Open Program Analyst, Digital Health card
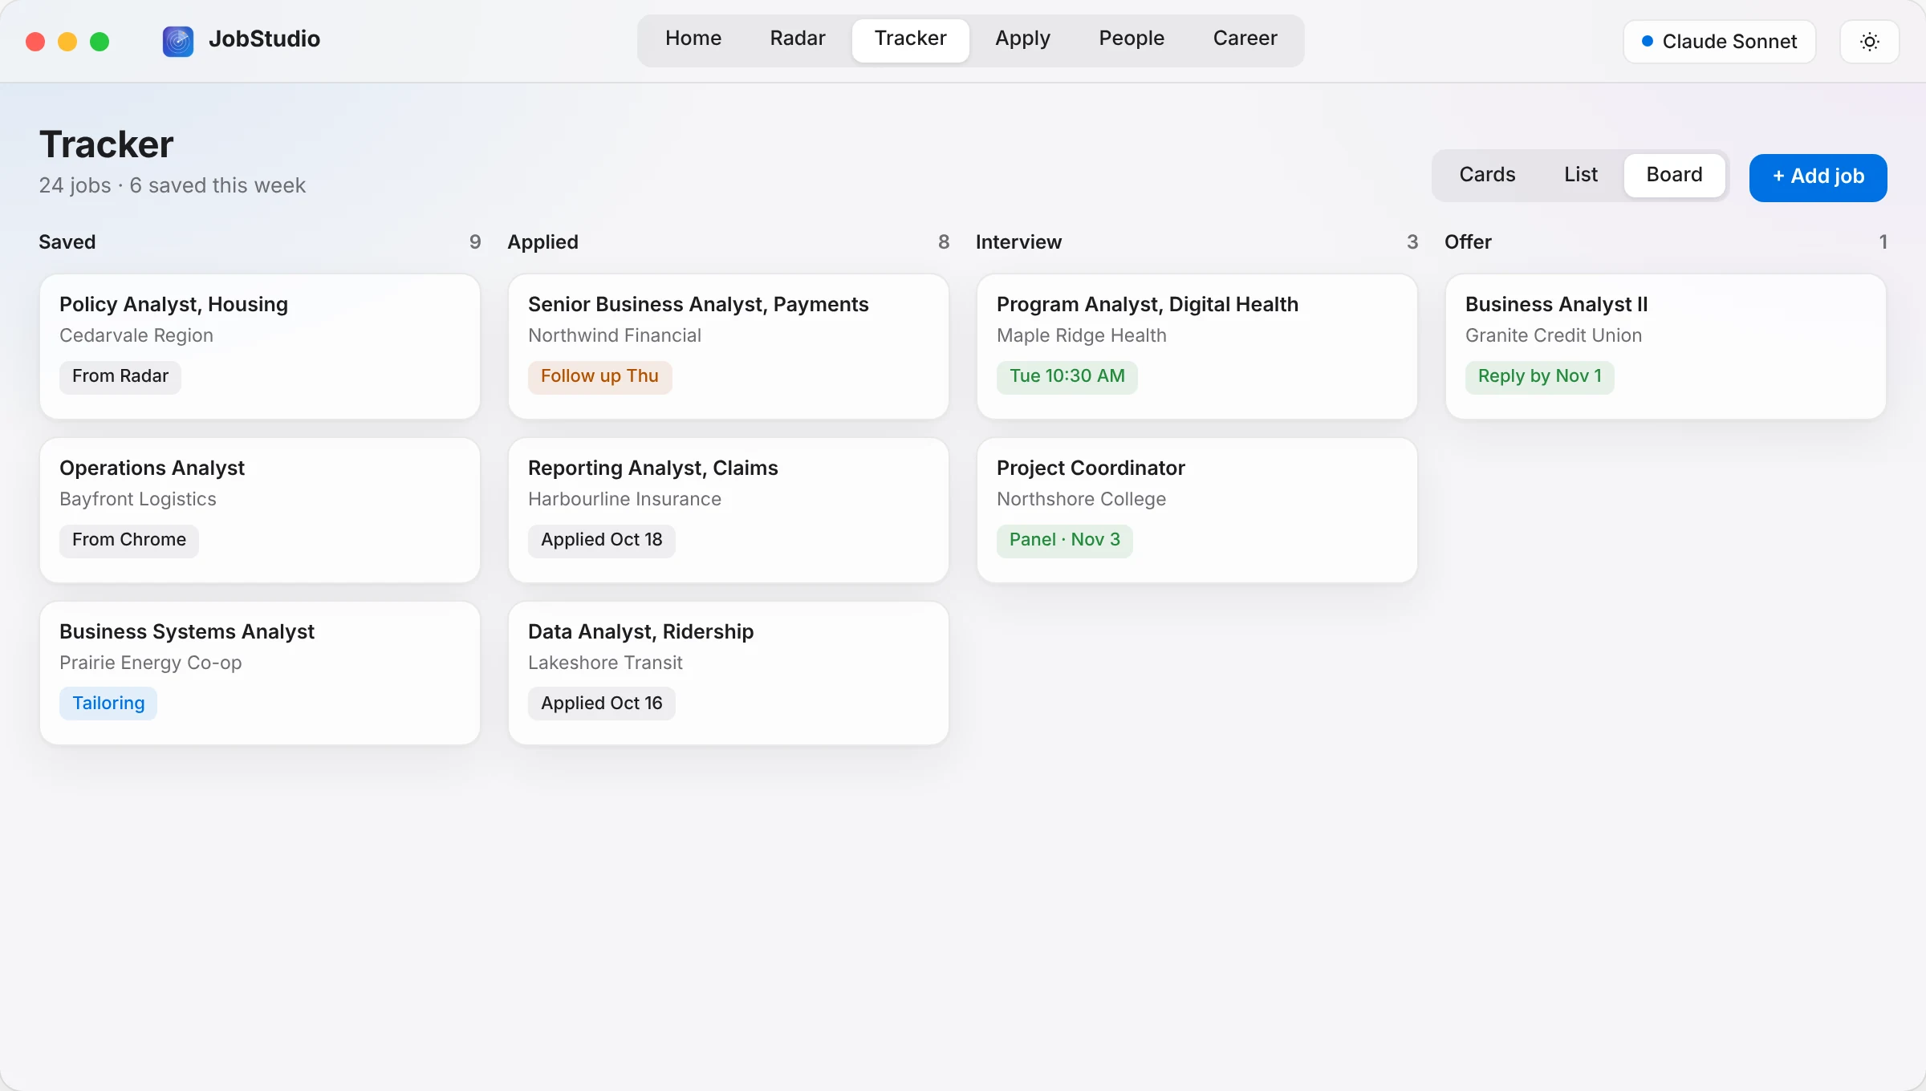 click(x=1197, y=347)
